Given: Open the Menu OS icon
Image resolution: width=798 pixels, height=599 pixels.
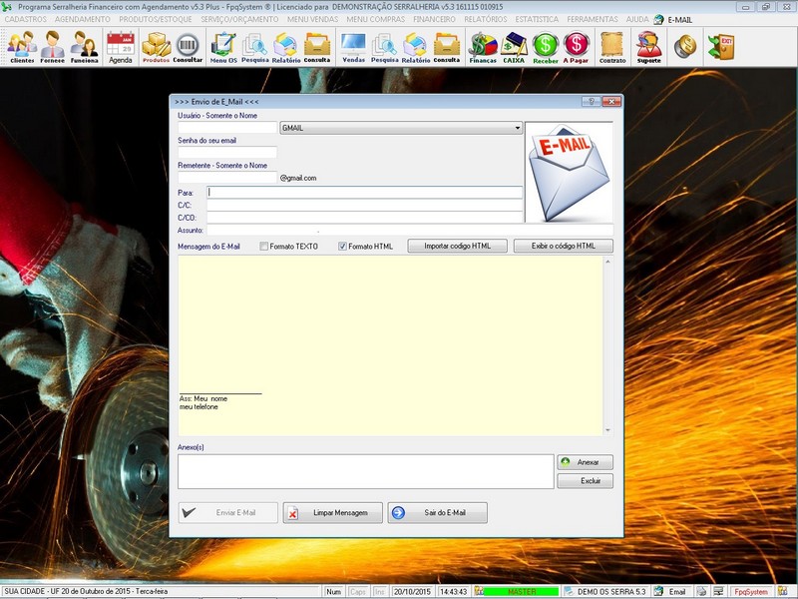Looking at the screenshot, I should (223, 47).
